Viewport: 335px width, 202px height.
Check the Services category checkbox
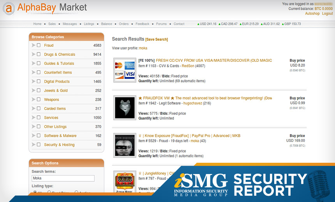click(39, 117)
